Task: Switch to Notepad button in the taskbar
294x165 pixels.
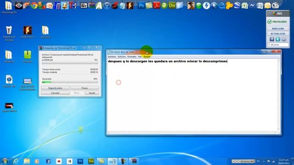Action: (112, 161)
